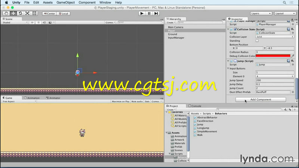This screenshot has width=299, height=168.
Task: Open Debug Collision Color red swatch
Action: [273, 56]
